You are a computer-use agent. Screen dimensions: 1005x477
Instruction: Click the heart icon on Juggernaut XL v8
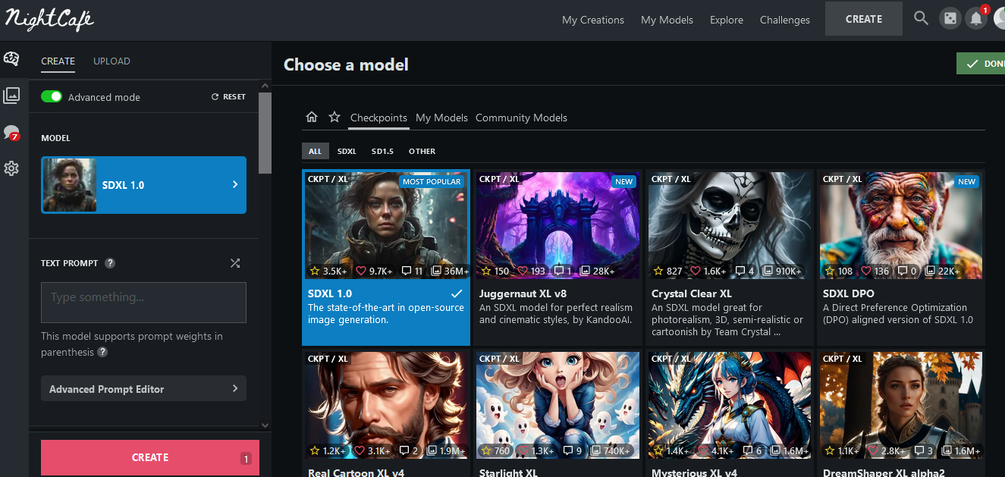point(523,271)
